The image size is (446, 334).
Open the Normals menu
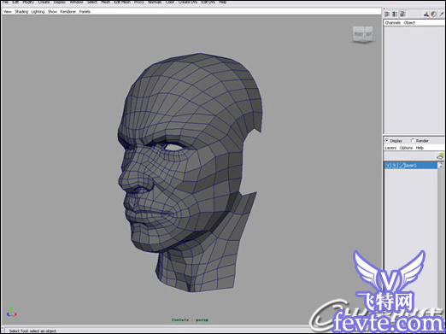coord(155,2)
